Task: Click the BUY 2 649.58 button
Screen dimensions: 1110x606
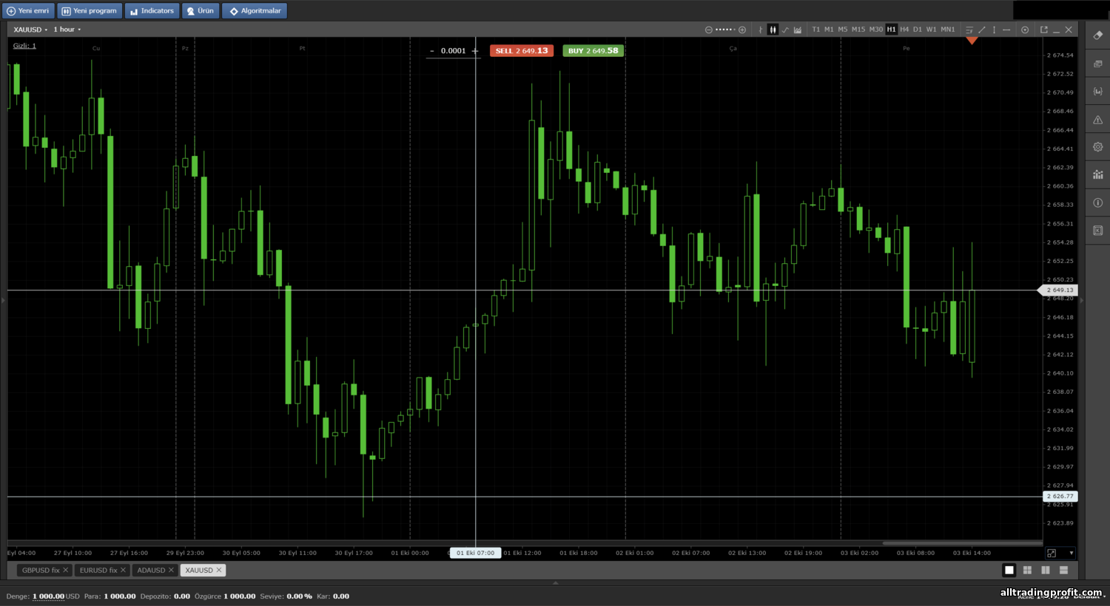Action: click(x=593, y=51)
